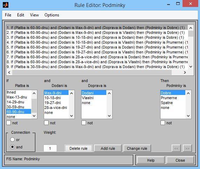Select rule 5 in the rule list
The height and width of the screenshot is (169, 200).
click(x=97, y=47)
